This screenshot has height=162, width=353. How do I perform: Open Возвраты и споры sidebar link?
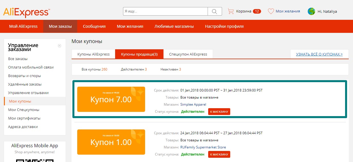25,76
